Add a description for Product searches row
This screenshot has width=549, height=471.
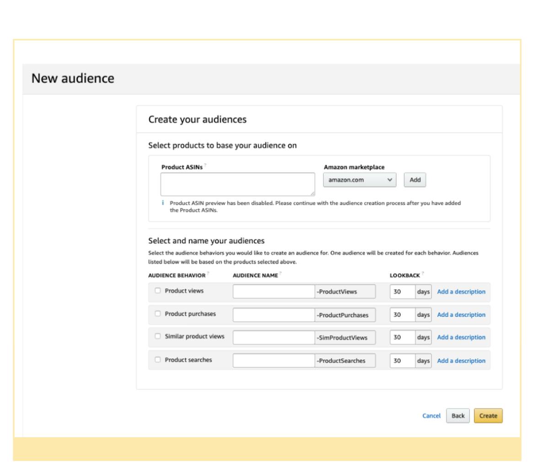pyautogui.click(x=461, y=361)
